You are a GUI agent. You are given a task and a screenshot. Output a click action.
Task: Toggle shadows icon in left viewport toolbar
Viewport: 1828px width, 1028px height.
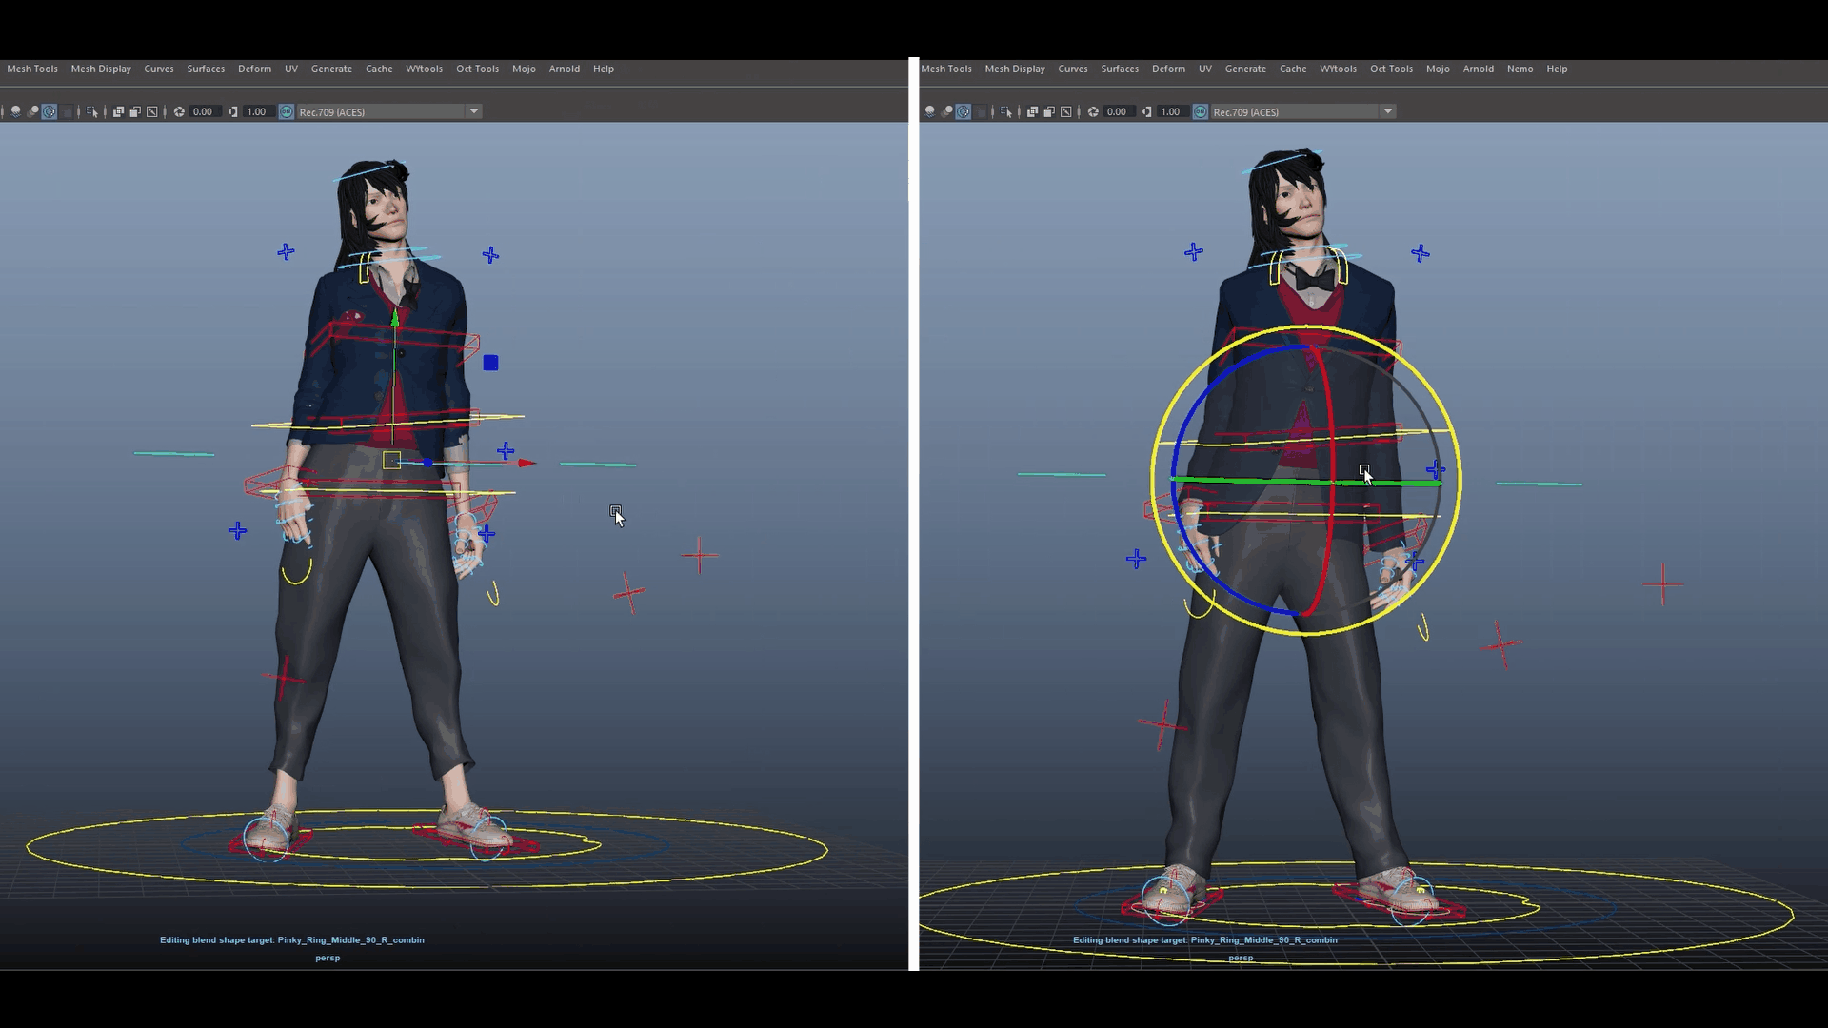point(16,111)
